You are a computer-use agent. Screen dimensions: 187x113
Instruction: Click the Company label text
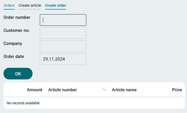coord(13,43)
